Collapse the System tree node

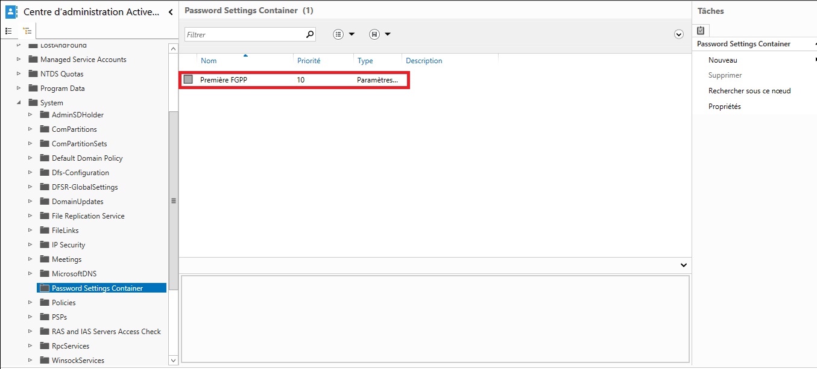tap(19, 103)
